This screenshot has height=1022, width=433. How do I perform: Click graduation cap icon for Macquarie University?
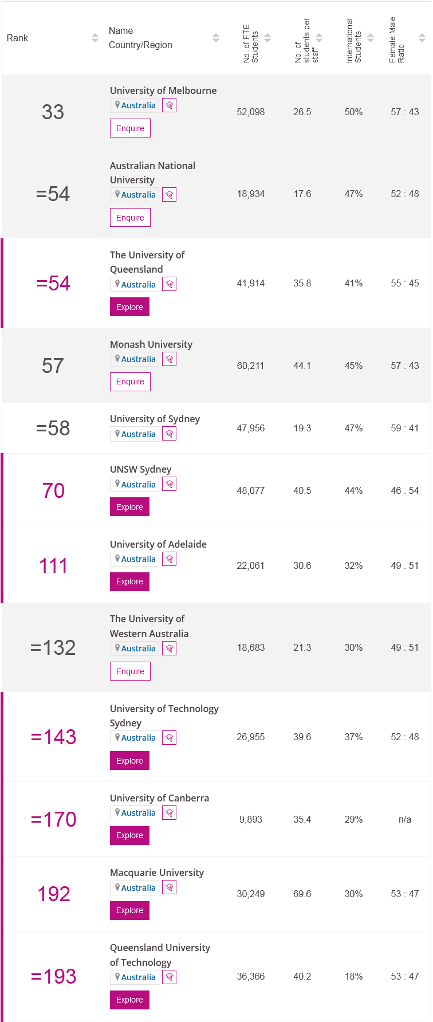[x=169, y=887]
